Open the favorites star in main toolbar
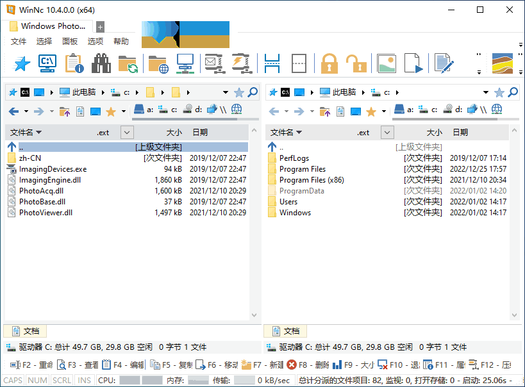 [x=21, y=63]
